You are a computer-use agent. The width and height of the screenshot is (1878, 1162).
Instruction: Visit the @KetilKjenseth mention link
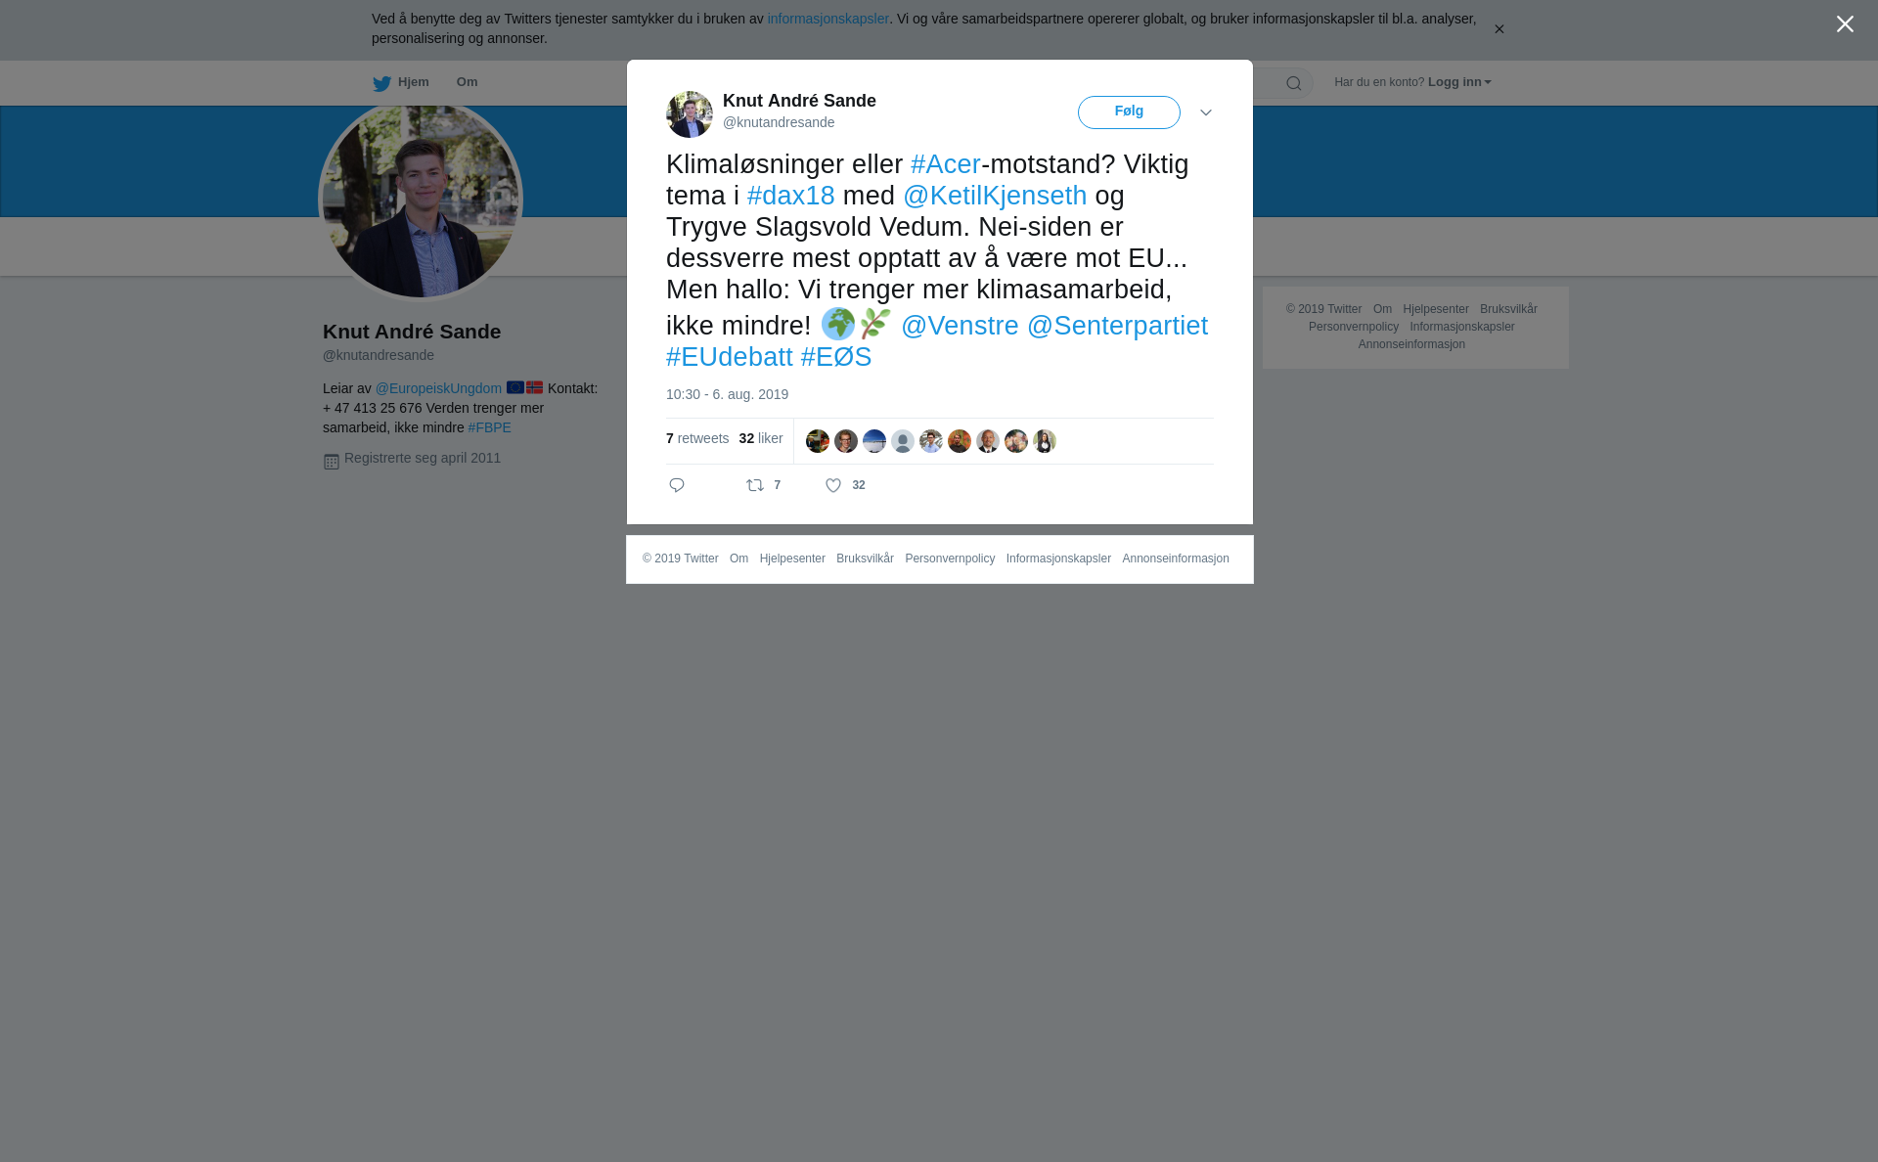coord(995,196)
